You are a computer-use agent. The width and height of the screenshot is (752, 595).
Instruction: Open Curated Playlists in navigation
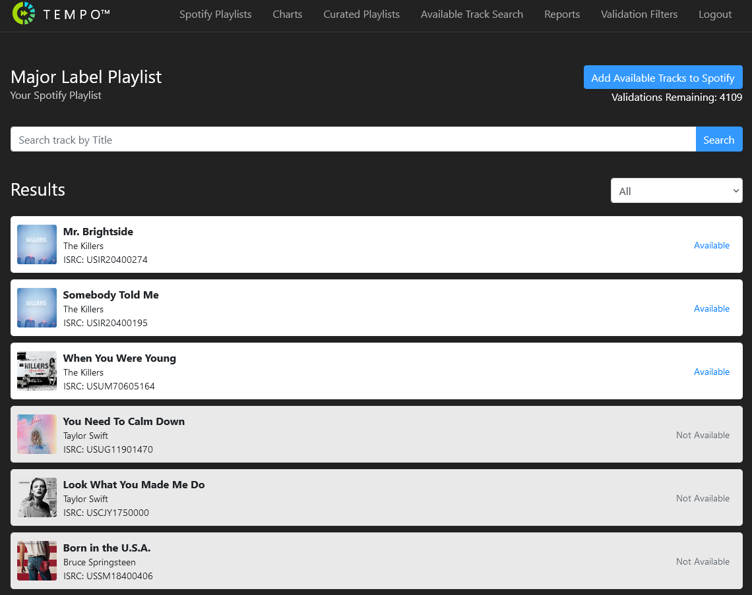(x=361, y=14)
